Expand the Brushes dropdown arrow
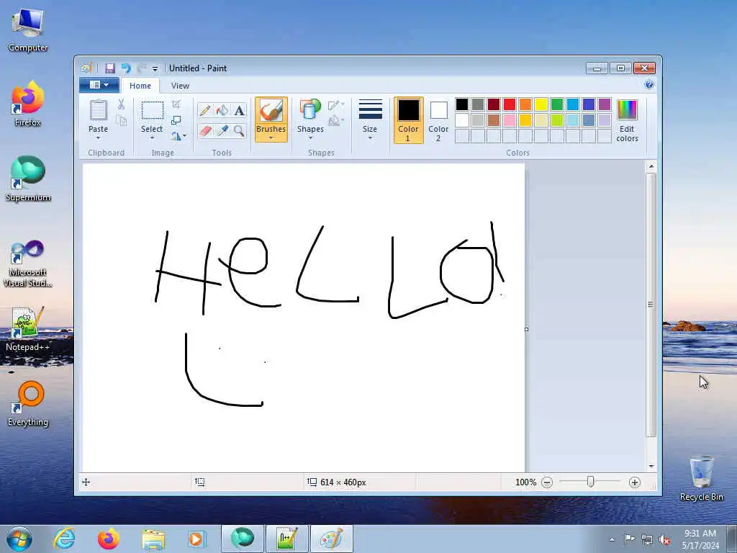Viewport: 737px width, 553px height. coord(271,138)
